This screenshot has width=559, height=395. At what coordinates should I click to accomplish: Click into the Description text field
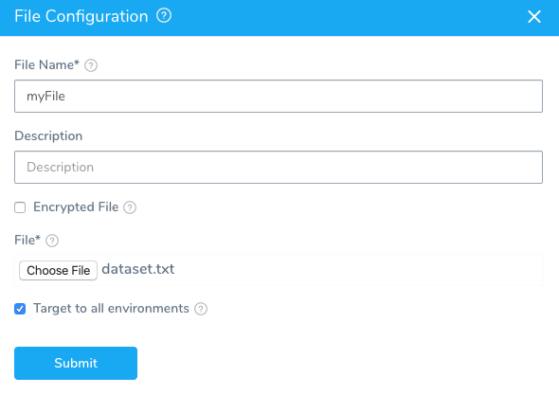[x=279, y=168]
